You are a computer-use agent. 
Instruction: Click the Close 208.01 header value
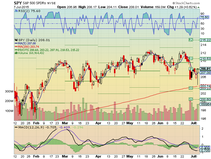[x=128, y=7]
